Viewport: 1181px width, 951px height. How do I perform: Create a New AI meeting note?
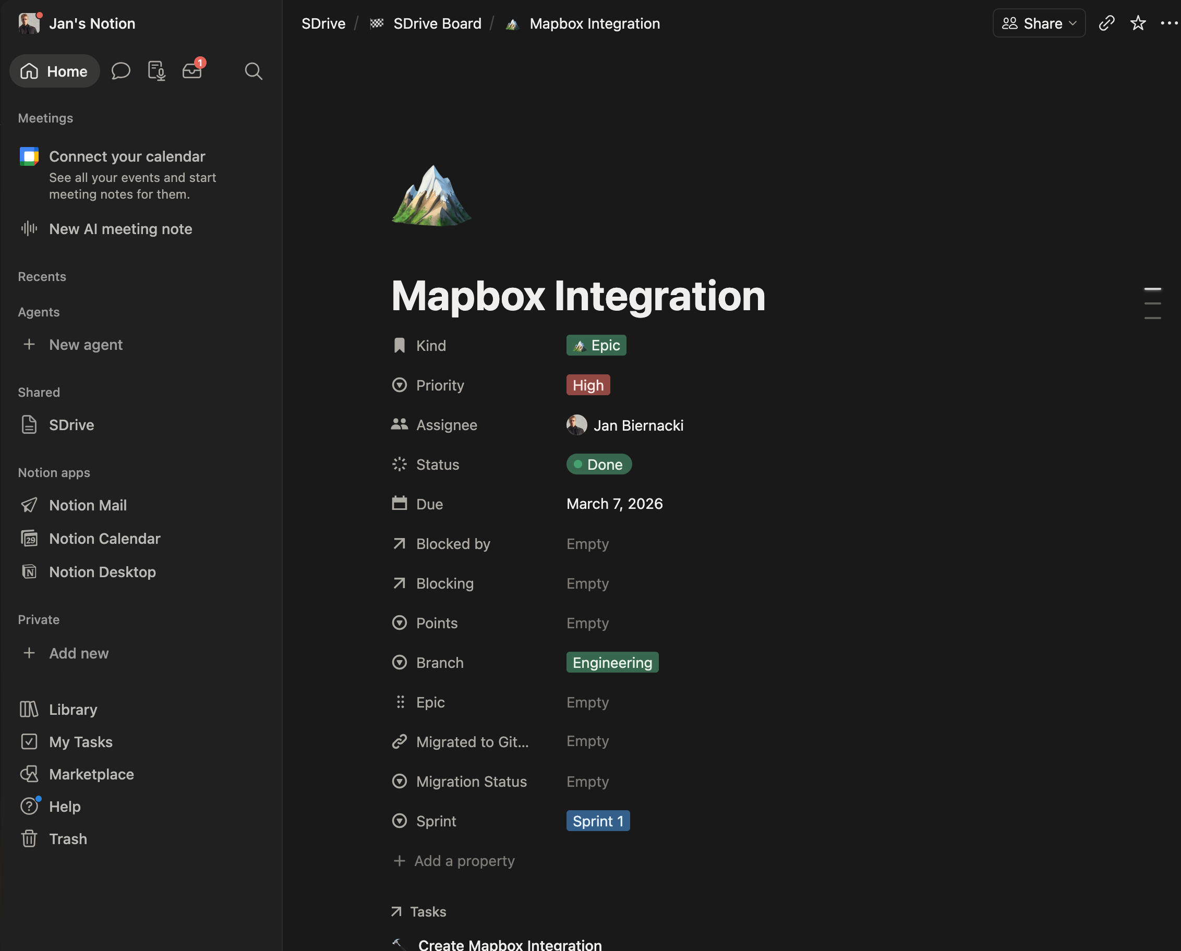pos(120,229)
